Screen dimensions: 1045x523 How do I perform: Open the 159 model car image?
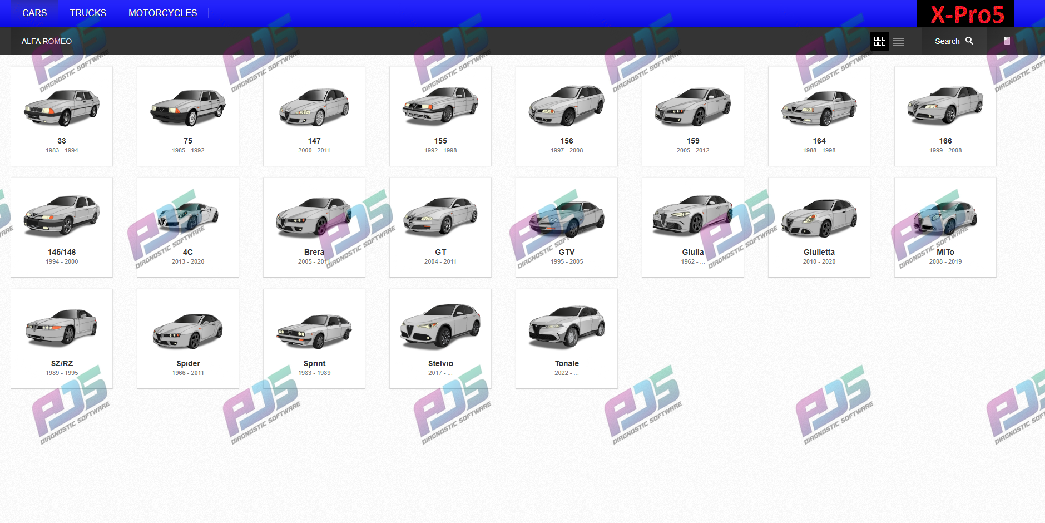coord(693,107)
